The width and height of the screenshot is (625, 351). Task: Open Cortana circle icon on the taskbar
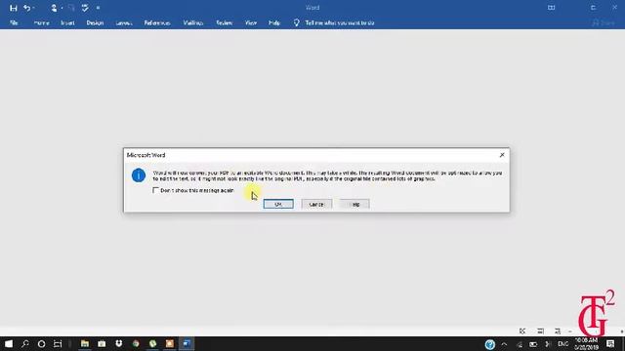pyautogui.click(x=41, y=344)
